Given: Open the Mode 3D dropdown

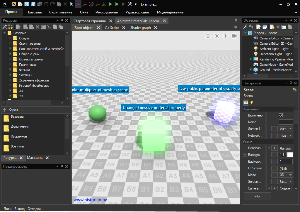Looking at the screenshot, I should [286, 175].
